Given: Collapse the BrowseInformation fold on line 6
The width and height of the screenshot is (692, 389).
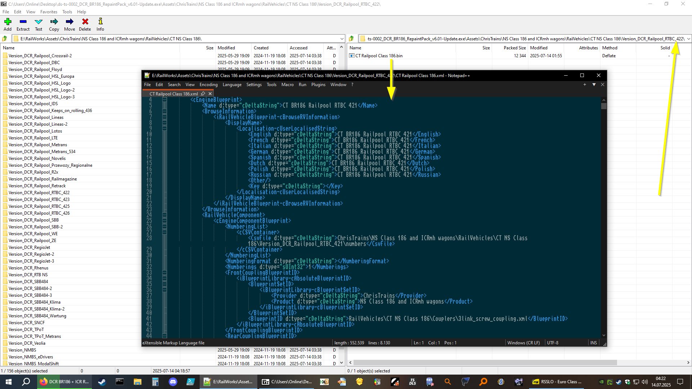Looking at the screenshot, I should 164,111.
